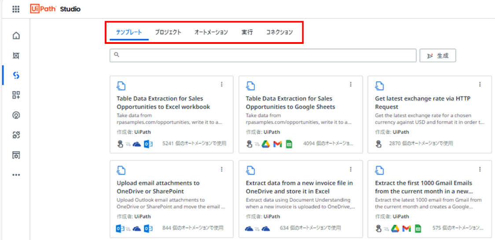Open options menu on new invoice template

coord(350,169)
